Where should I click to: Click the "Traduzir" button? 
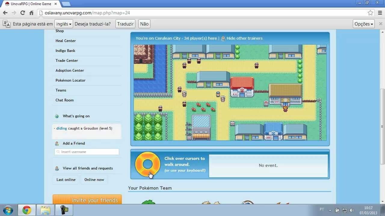(x=125, y=24)
